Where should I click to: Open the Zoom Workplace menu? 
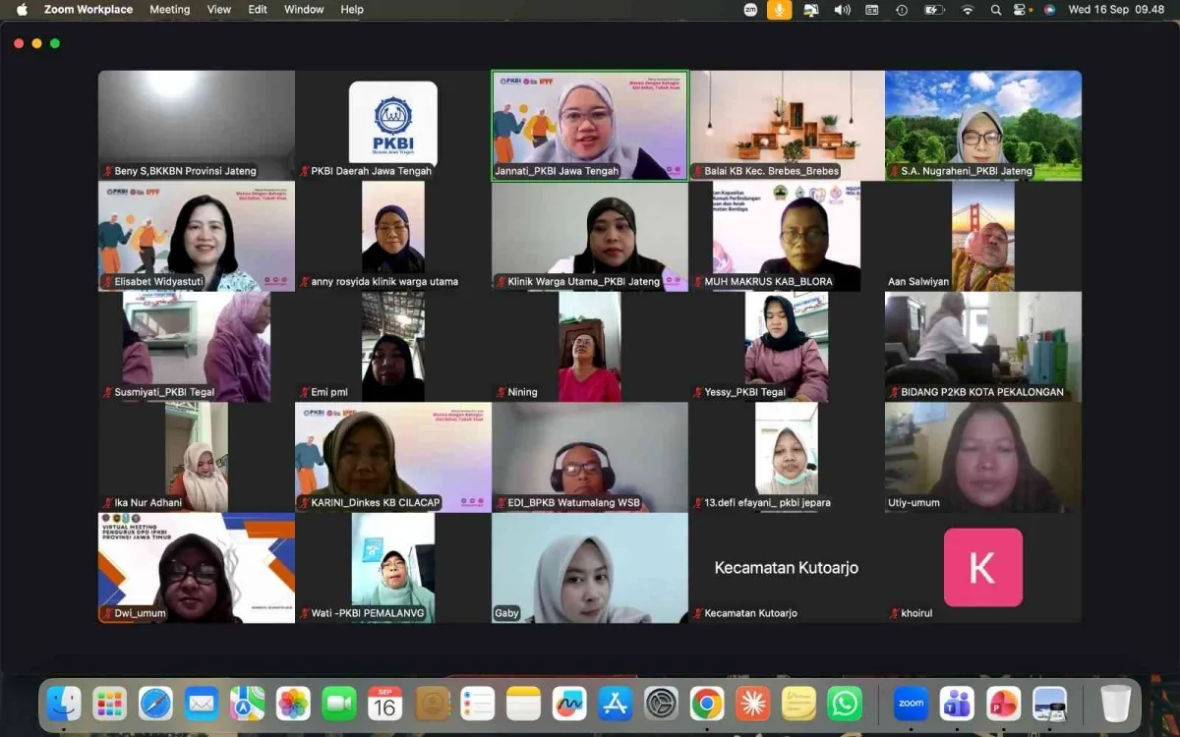pyautogui.click(x=88, y=10)
